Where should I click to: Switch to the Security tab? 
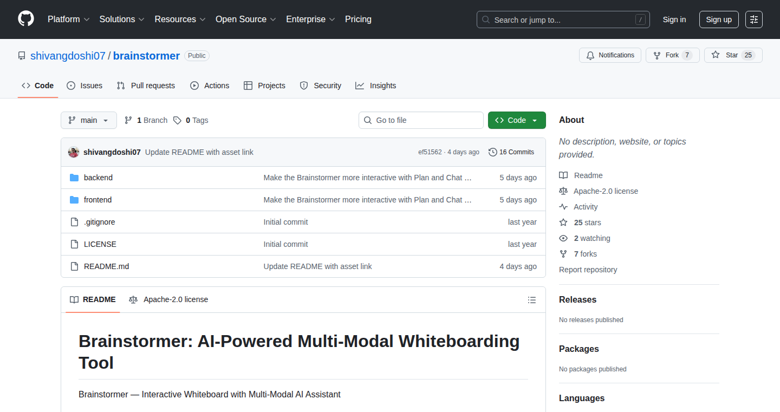pyautogui.click(x=321, y=86)
